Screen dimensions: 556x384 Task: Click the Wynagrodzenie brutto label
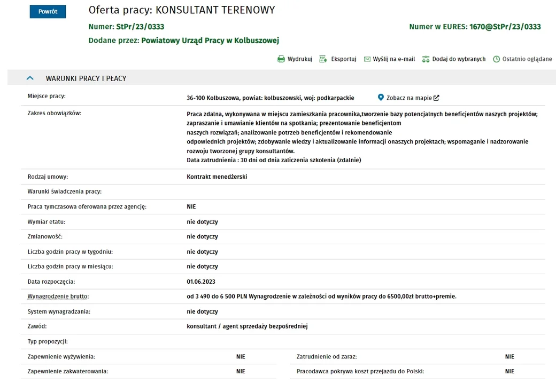58,297
